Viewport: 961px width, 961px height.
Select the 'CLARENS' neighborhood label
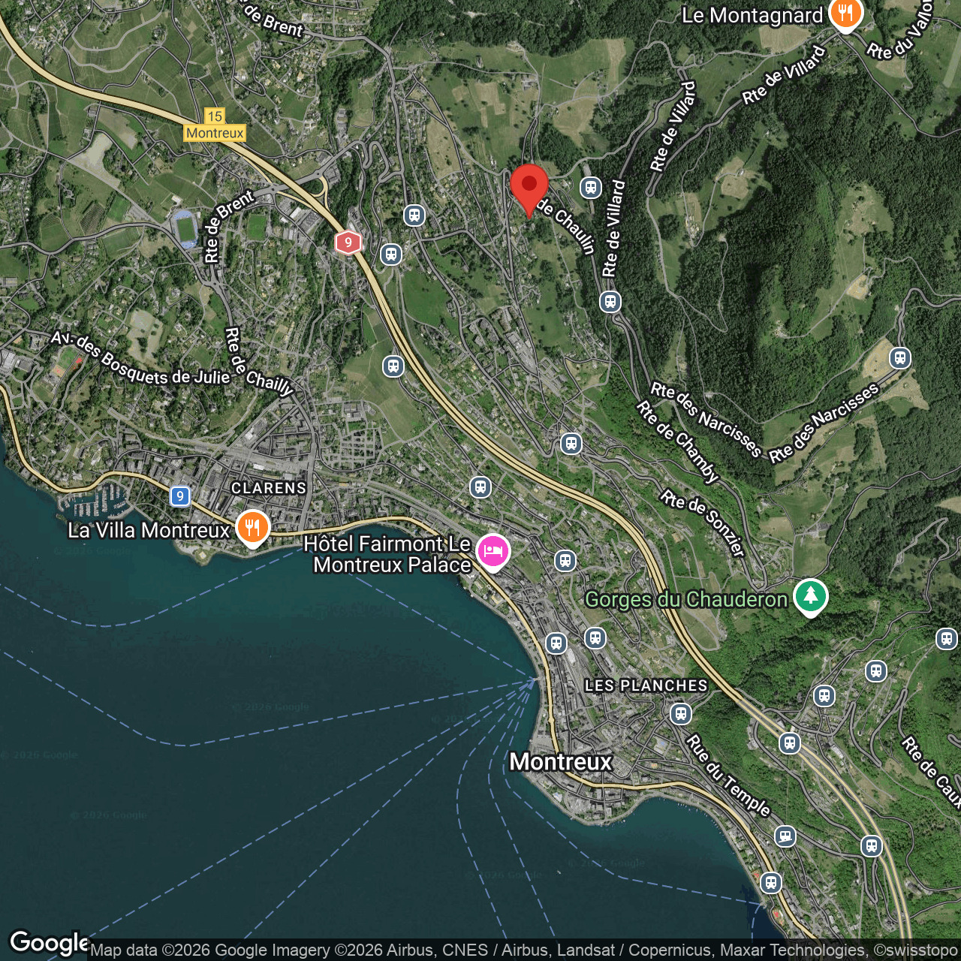tap(269, 488)
